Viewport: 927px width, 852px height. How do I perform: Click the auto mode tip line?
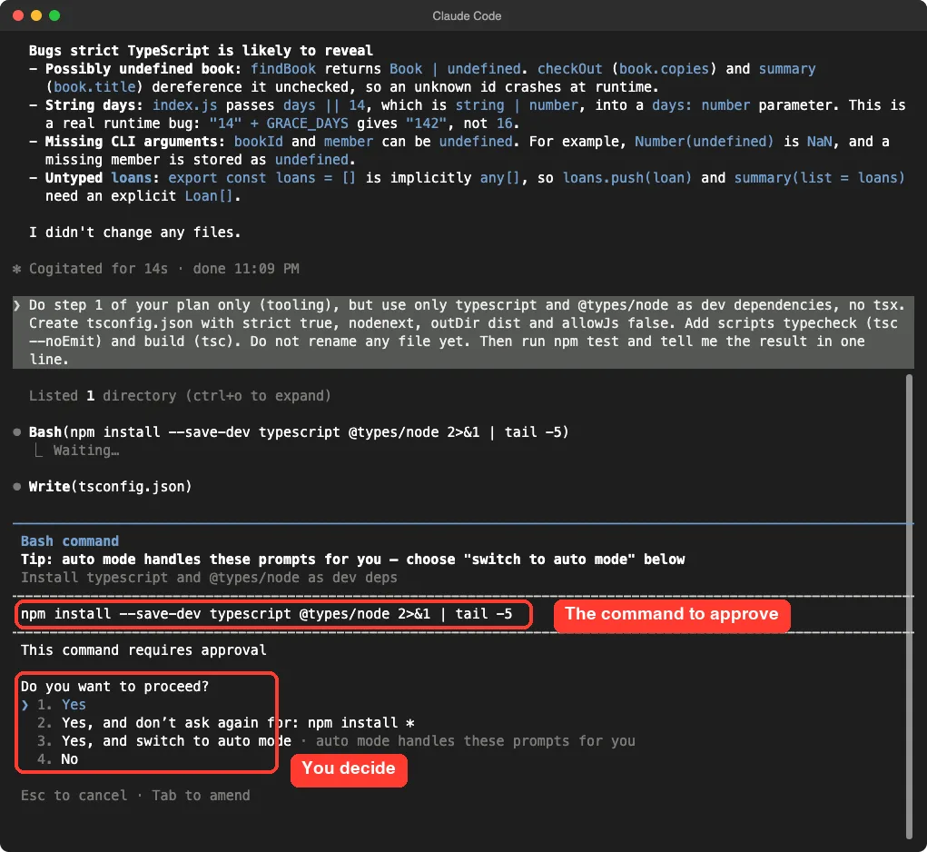(x=353, y=560)
